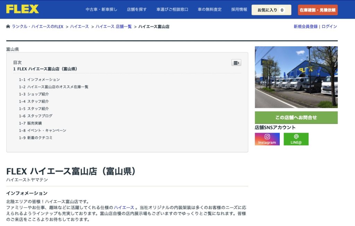This screenshot has width=355, height=226.
Task: Click the ログイン link
Action: point(329,27)
